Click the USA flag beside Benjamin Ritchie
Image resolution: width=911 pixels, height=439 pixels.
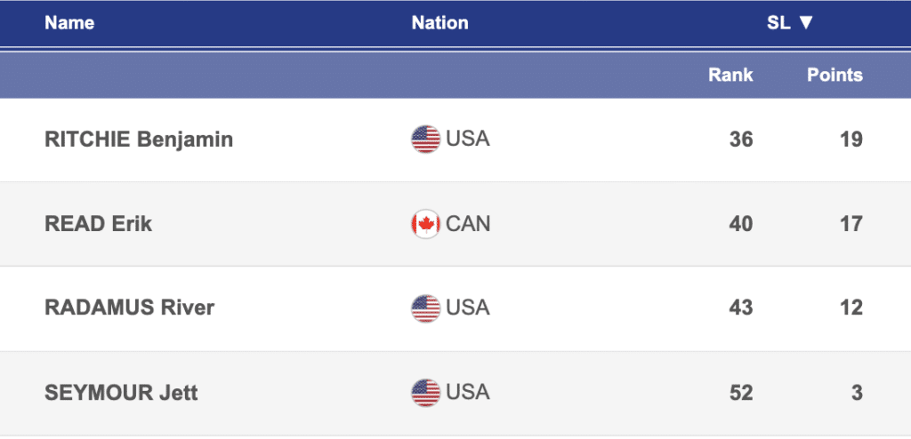tap(425, 140)
